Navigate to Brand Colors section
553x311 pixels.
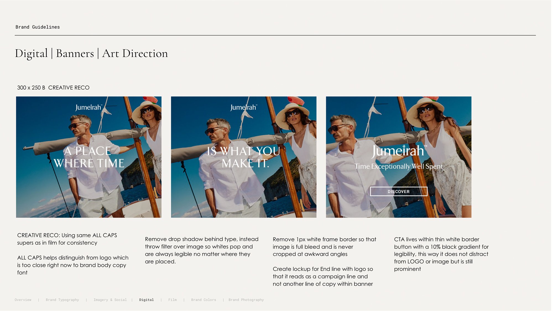tap(204, 300)
